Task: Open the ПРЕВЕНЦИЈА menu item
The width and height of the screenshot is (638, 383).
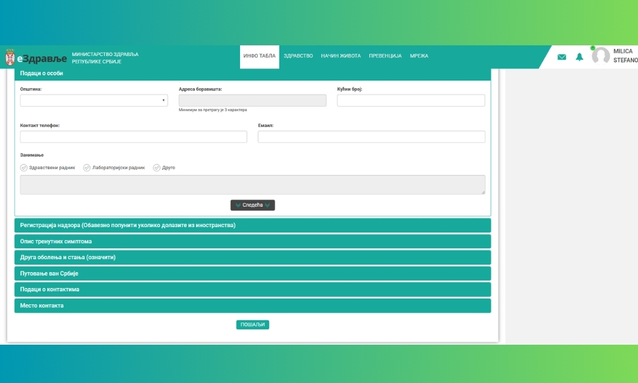Action: [x=385, y=56]
